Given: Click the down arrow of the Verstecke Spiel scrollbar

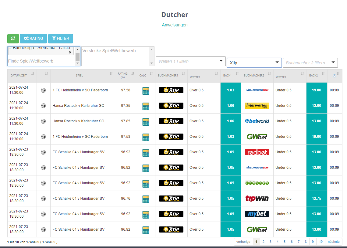Looking at the screenshot, I should click(152, 63).
